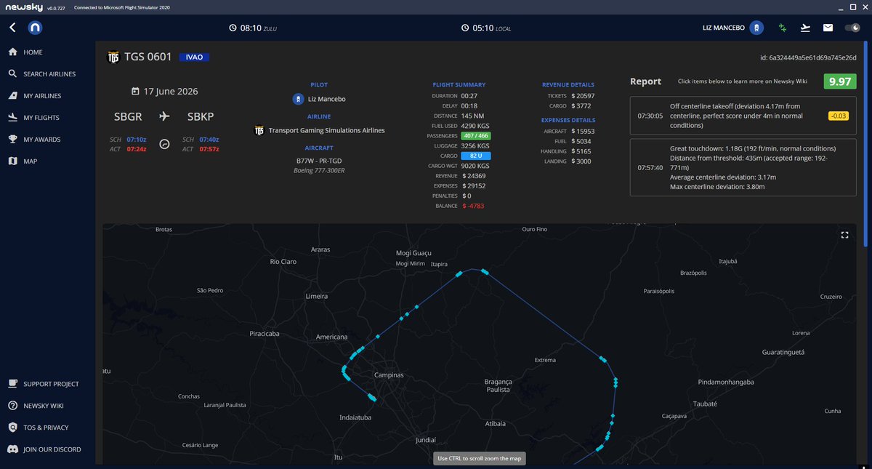The width and height of the screenshot is (872, 469).
Task: Open the great touchdown report item
Action: click(x=743, y=167)
